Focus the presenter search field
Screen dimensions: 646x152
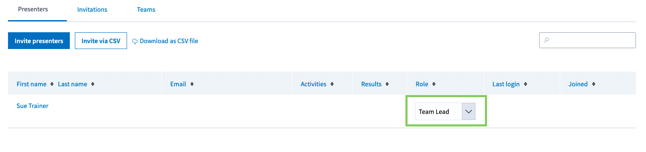(x=587, y=40)
